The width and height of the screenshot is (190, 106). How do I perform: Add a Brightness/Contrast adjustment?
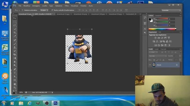click(x=155, y=38)
